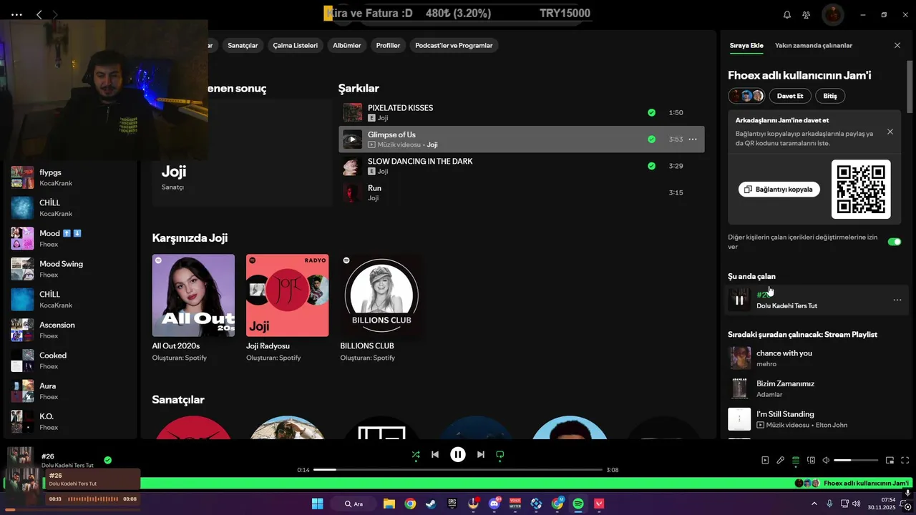This screenshot has height=515, width=916.
Task: Open the BILLIONS CLUB playlist
Action: point(381,308)
